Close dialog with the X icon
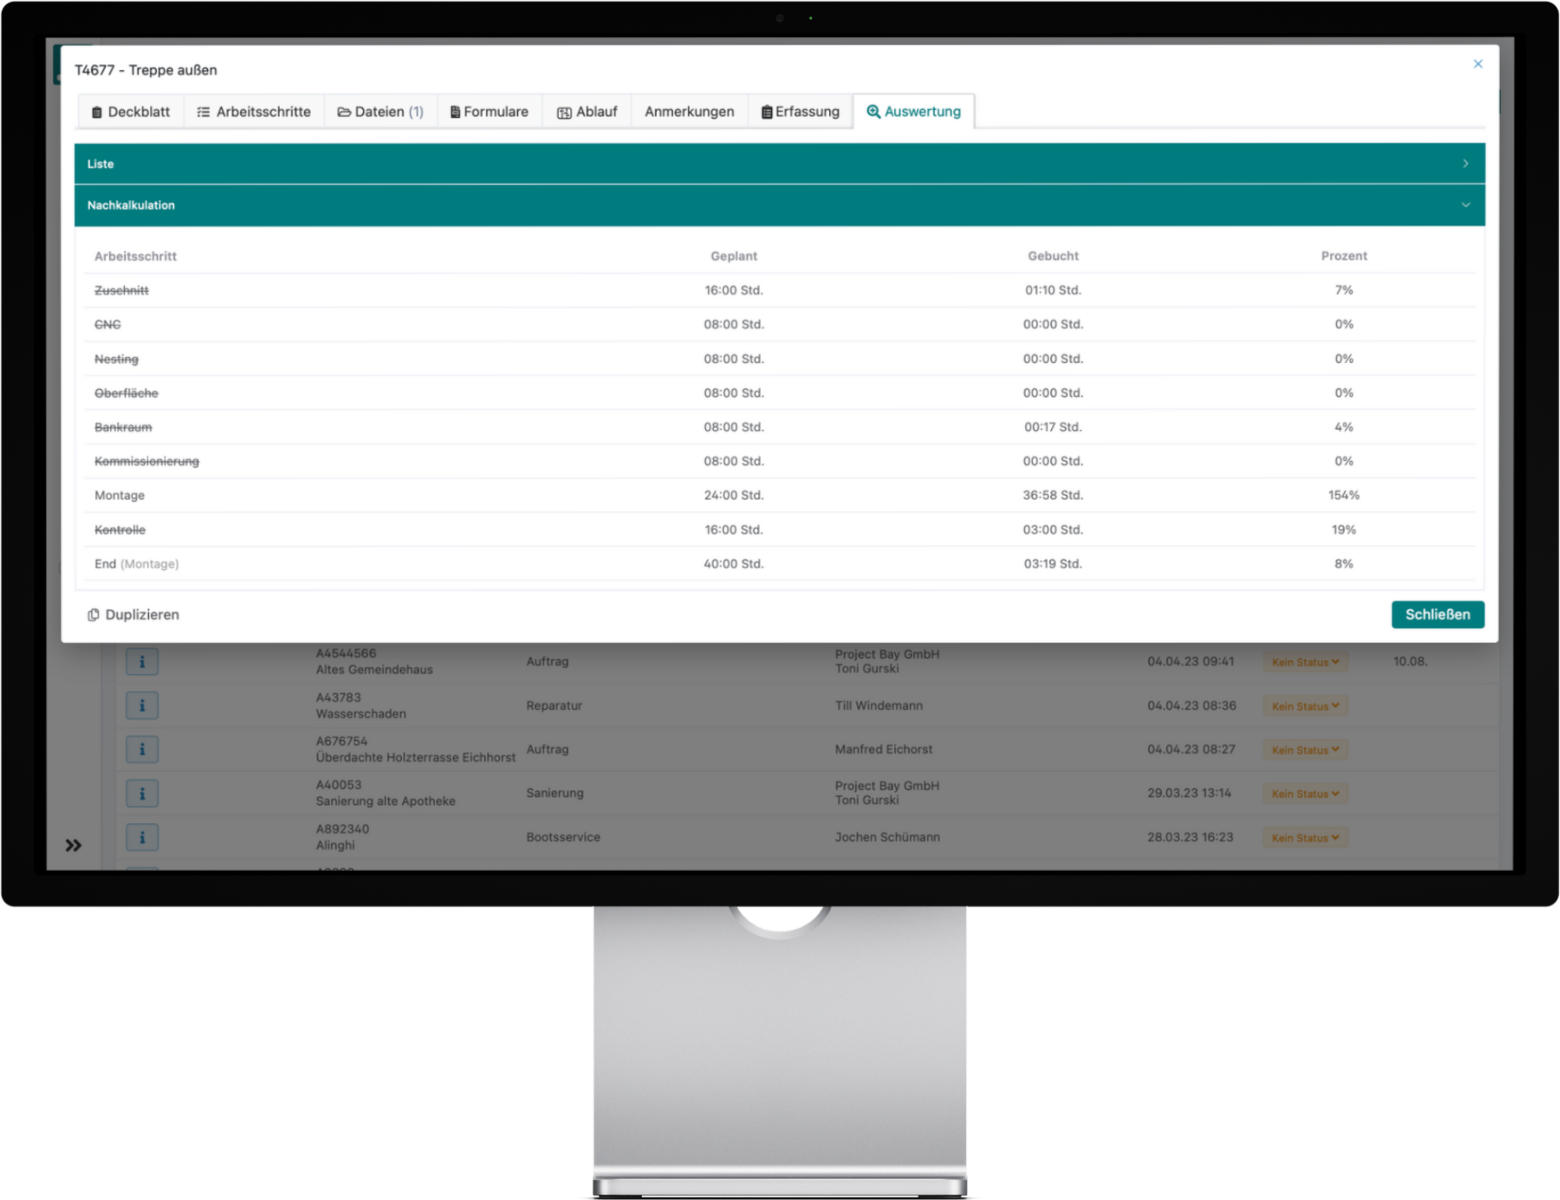 pos(1478,64)
